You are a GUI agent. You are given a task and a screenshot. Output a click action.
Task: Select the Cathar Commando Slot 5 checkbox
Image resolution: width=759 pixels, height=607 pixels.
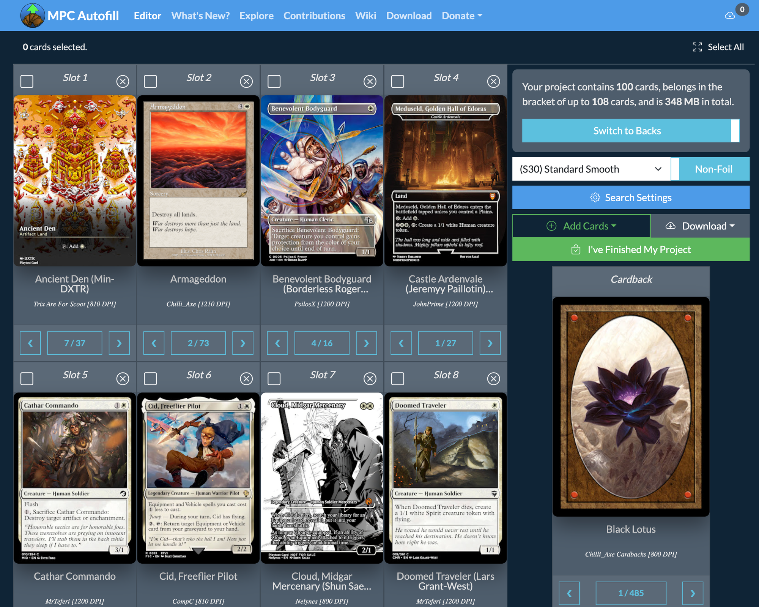click(27, 379)
